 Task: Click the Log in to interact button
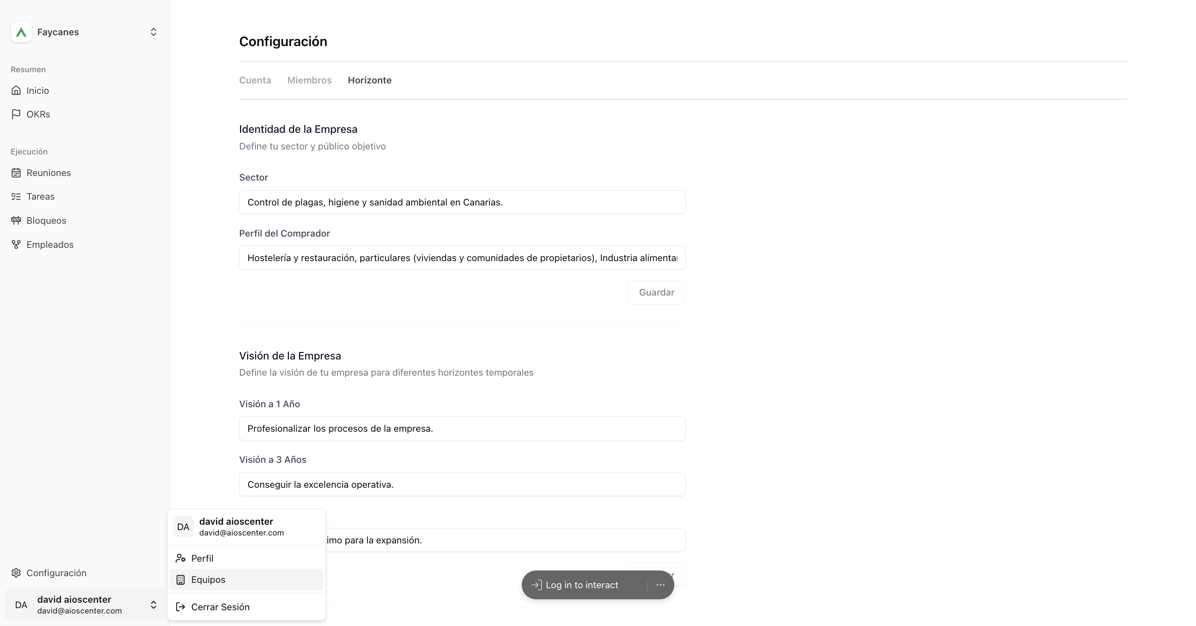582,585
